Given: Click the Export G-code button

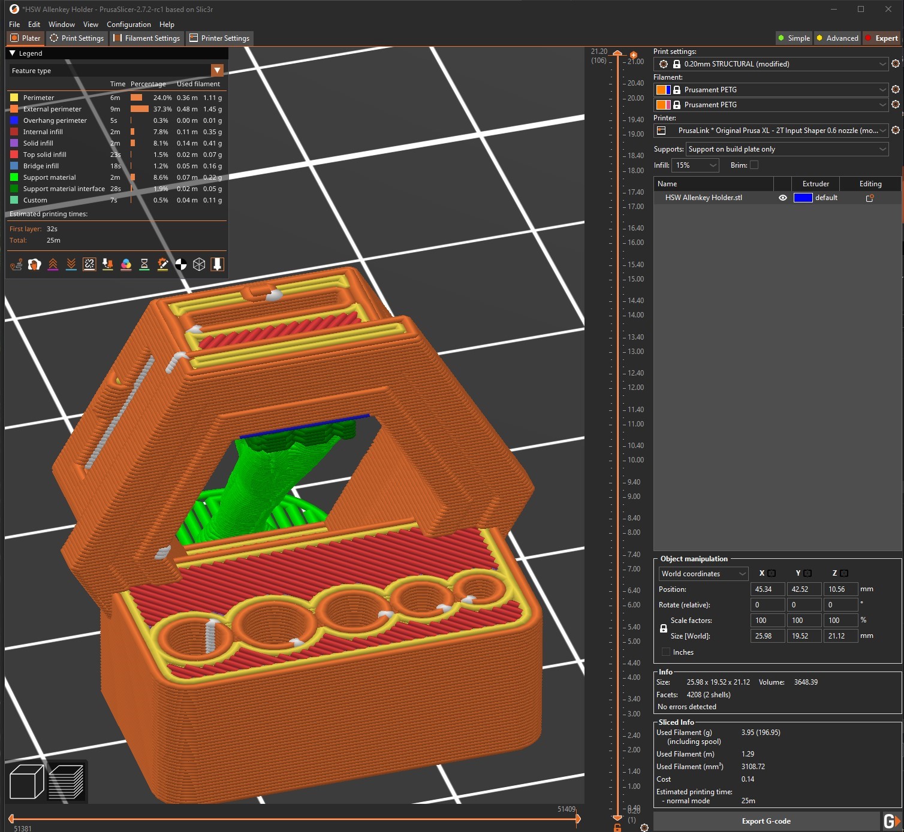Looking at the screenshot, I should (x=766, y=821).
